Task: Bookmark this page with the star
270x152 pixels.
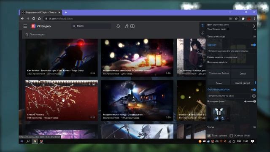Action: tap(236, 19)
